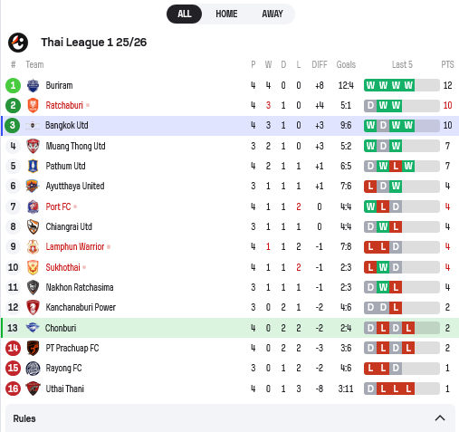
Task: Click Buriram's Last 5 form bar
Action: [x=402, y=85]
